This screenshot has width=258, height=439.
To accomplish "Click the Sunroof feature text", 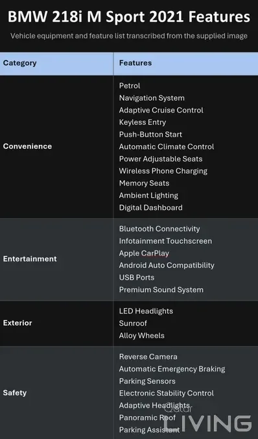I will 133,323.
